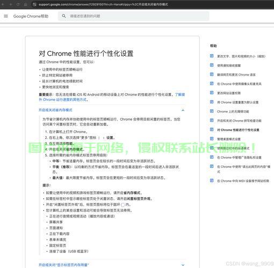Open 在 Chrome 中向 MIDI 设备授予网站权限 article
Viewport: 274px width, 268px height.
[243, 181]
